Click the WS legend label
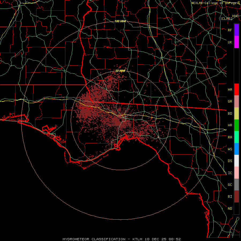Viewport: 241px width, 241px height. click(x=230, y=149)
